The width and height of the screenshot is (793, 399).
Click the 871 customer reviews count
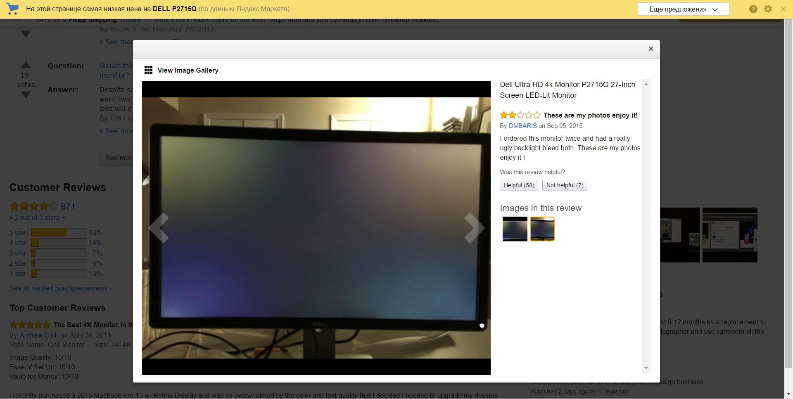[68, 207]
